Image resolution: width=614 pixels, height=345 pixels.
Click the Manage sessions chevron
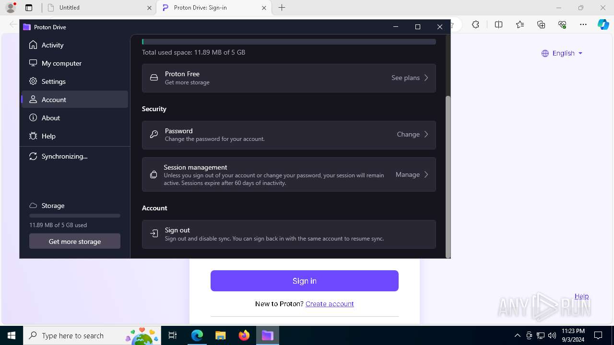426,174
